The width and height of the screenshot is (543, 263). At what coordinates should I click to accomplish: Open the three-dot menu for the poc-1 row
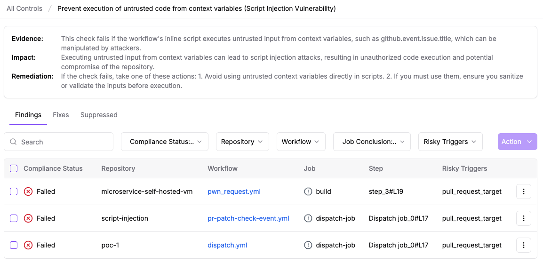(x=524, y=245)
